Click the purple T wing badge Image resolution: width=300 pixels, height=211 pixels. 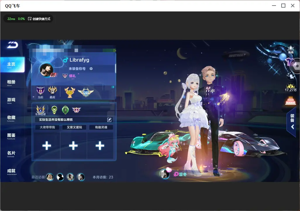pyautogui.click(x=76, y=110)
